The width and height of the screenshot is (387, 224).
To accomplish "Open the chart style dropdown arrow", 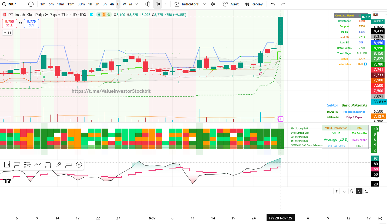I will [166, 4].
